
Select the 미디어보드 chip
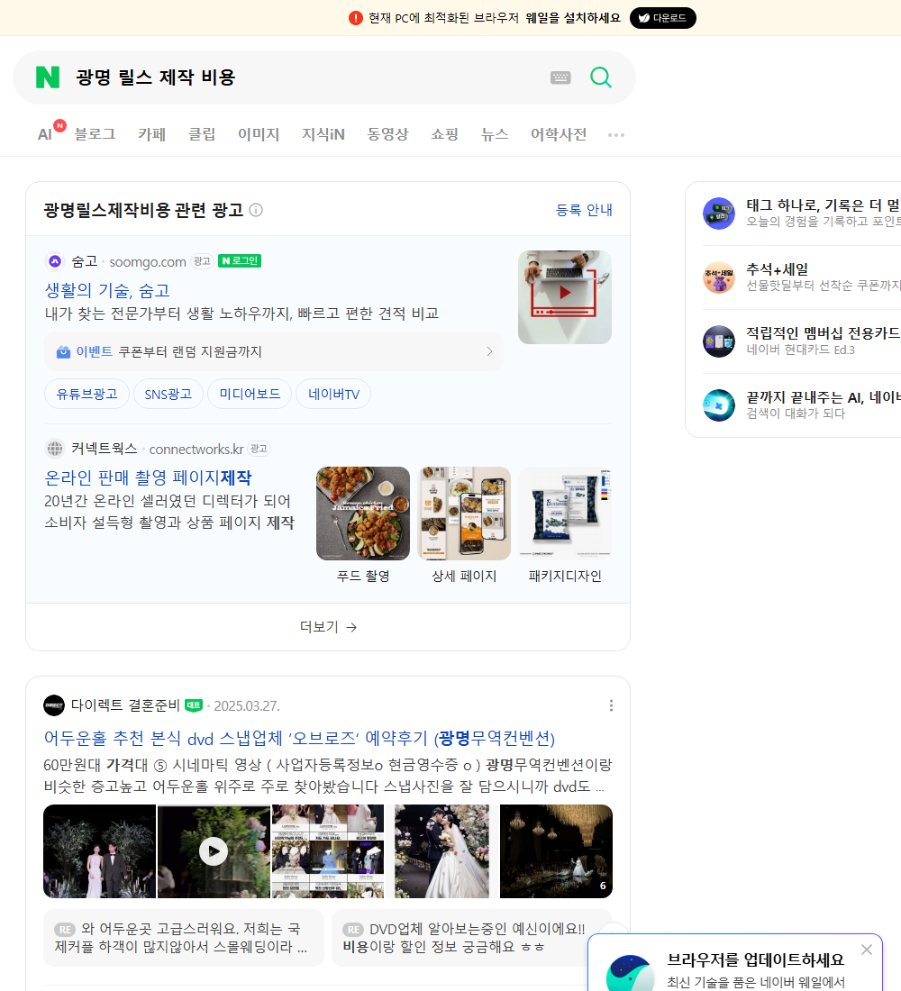(250, 395)
